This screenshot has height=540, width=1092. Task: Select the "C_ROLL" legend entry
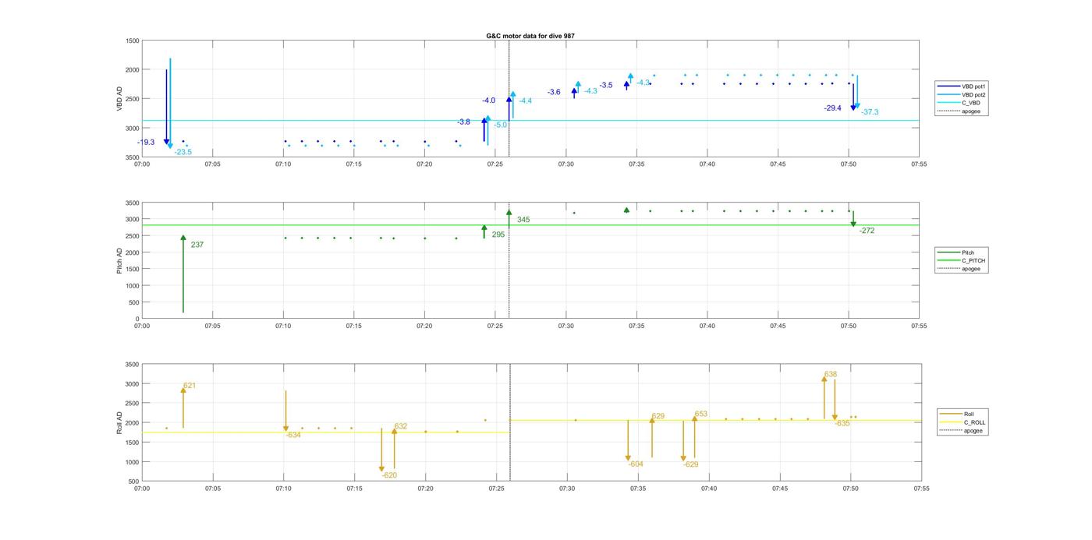coord(963,422)
